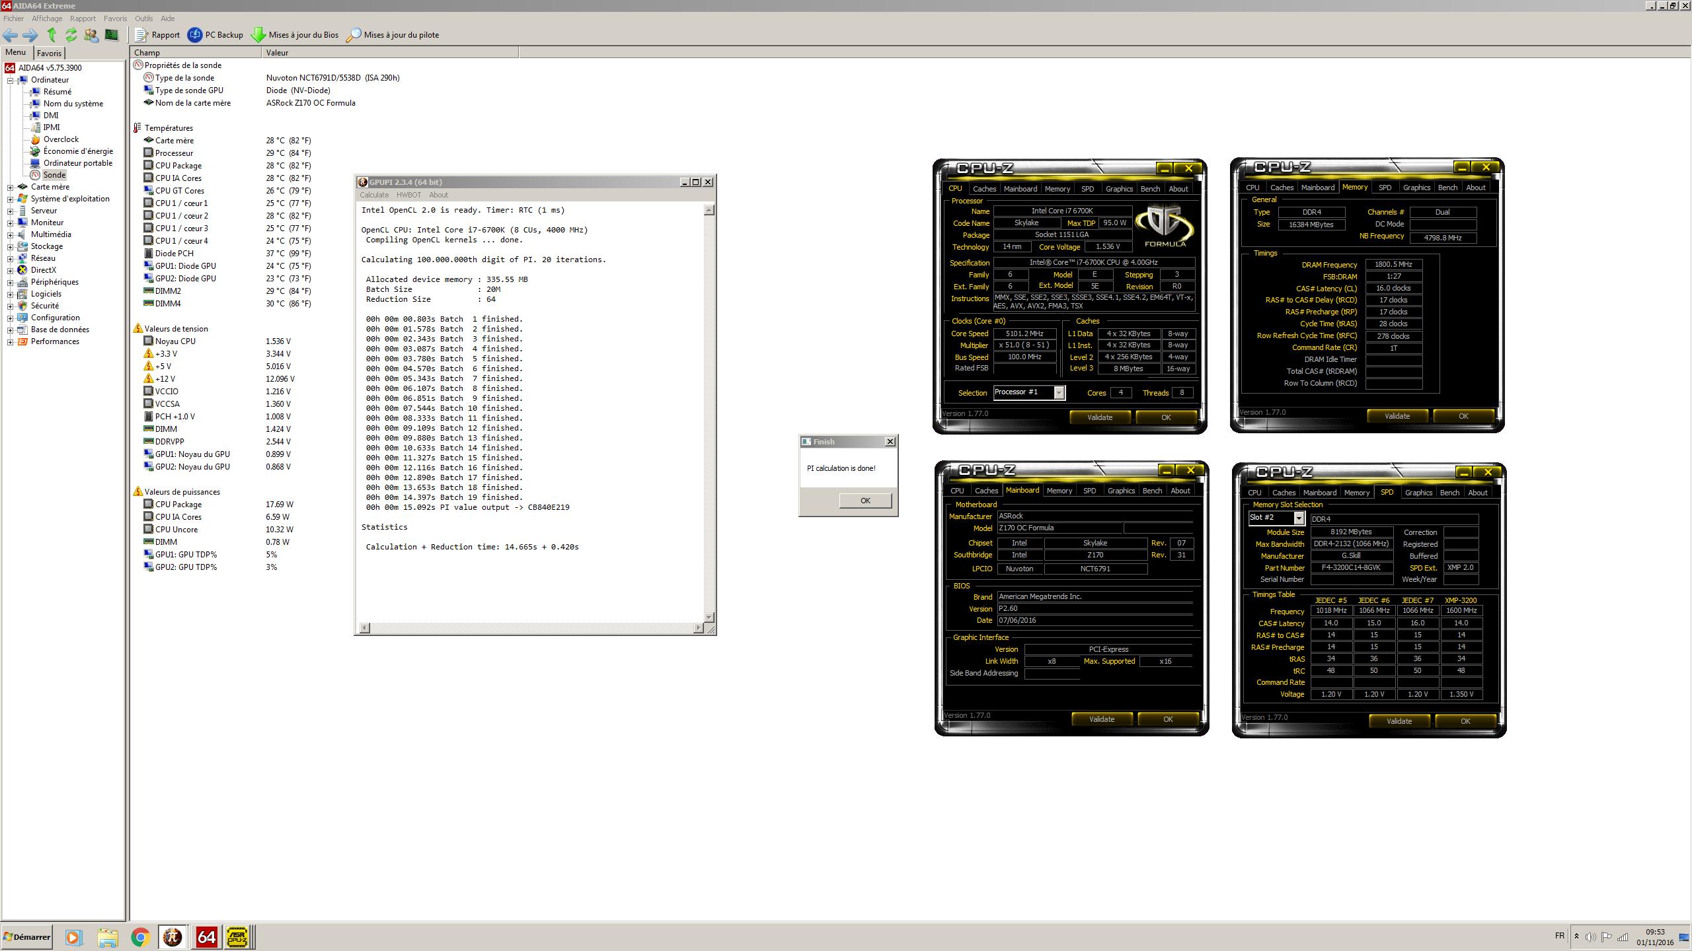
Task: Switch to GPUPI via taskbar pi icon
Action: (x=173, y=936)
